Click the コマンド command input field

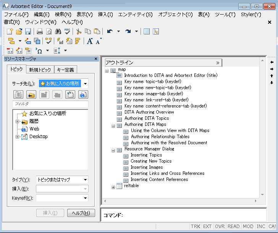click(x=194, y=215)
